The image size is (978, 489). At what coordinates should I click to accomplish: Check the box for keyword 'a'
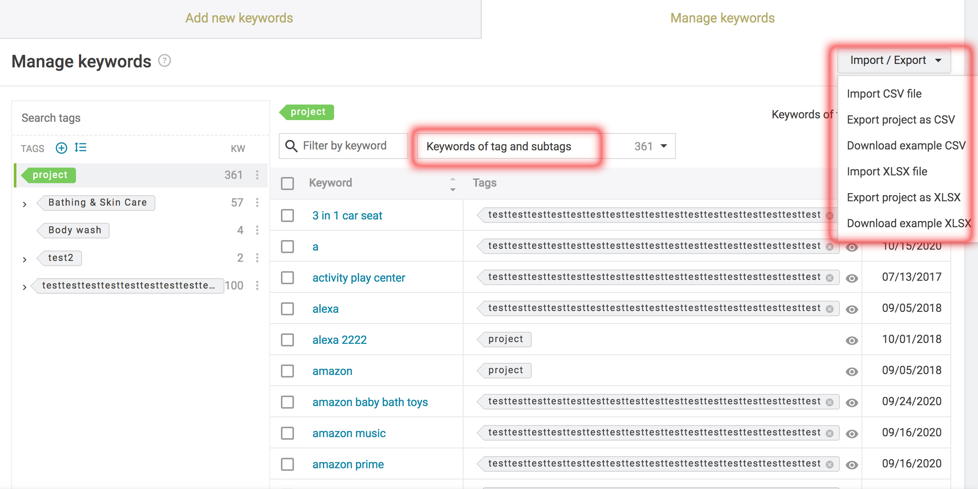click(287, 247)
